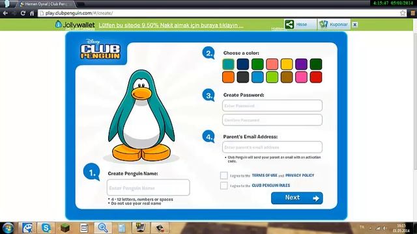Select the Hemen Oyna Club Penguin tab
The height and width of the screenshot is (234, 417).
pos(46,4)
